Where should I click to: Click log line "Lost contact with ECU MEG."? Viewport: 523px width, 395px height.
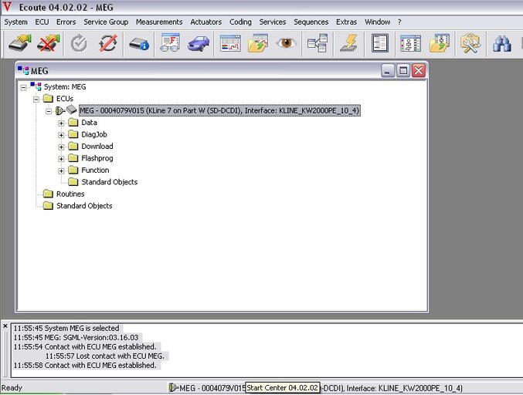tap(120, 356)
